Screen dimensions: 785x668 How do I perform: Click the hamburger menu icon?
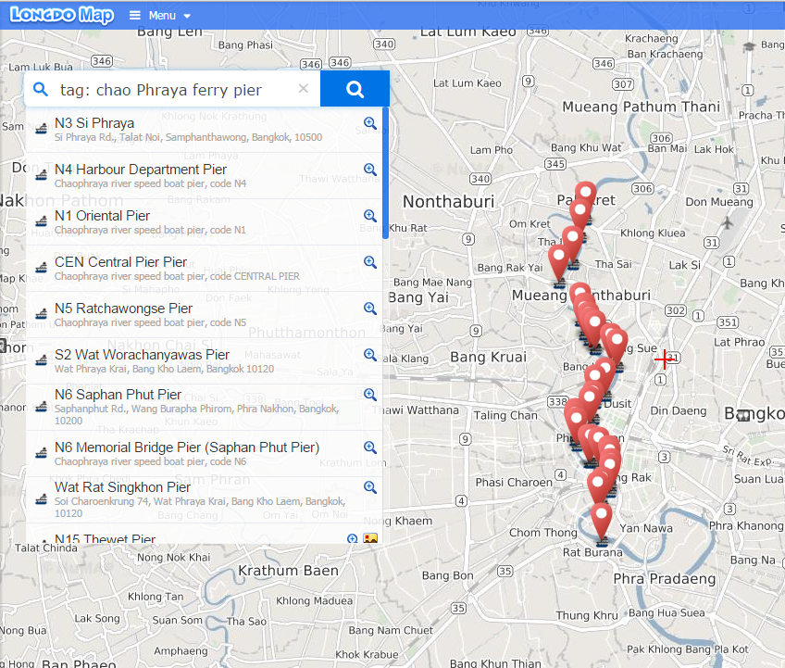click(134, 15)
